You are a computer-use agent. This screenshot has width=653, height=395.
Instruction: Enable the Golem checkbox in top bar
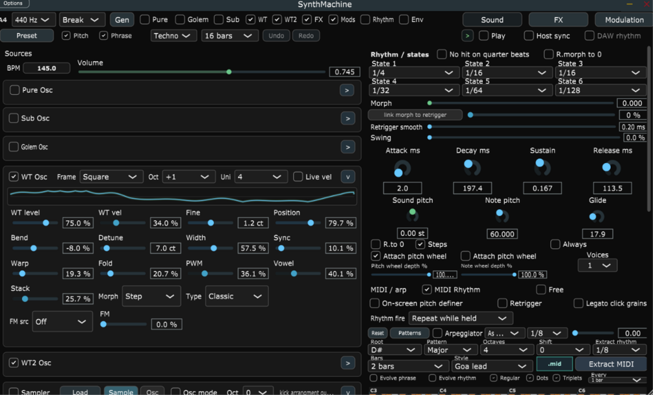pyautogui.click(x=180, y=19)
